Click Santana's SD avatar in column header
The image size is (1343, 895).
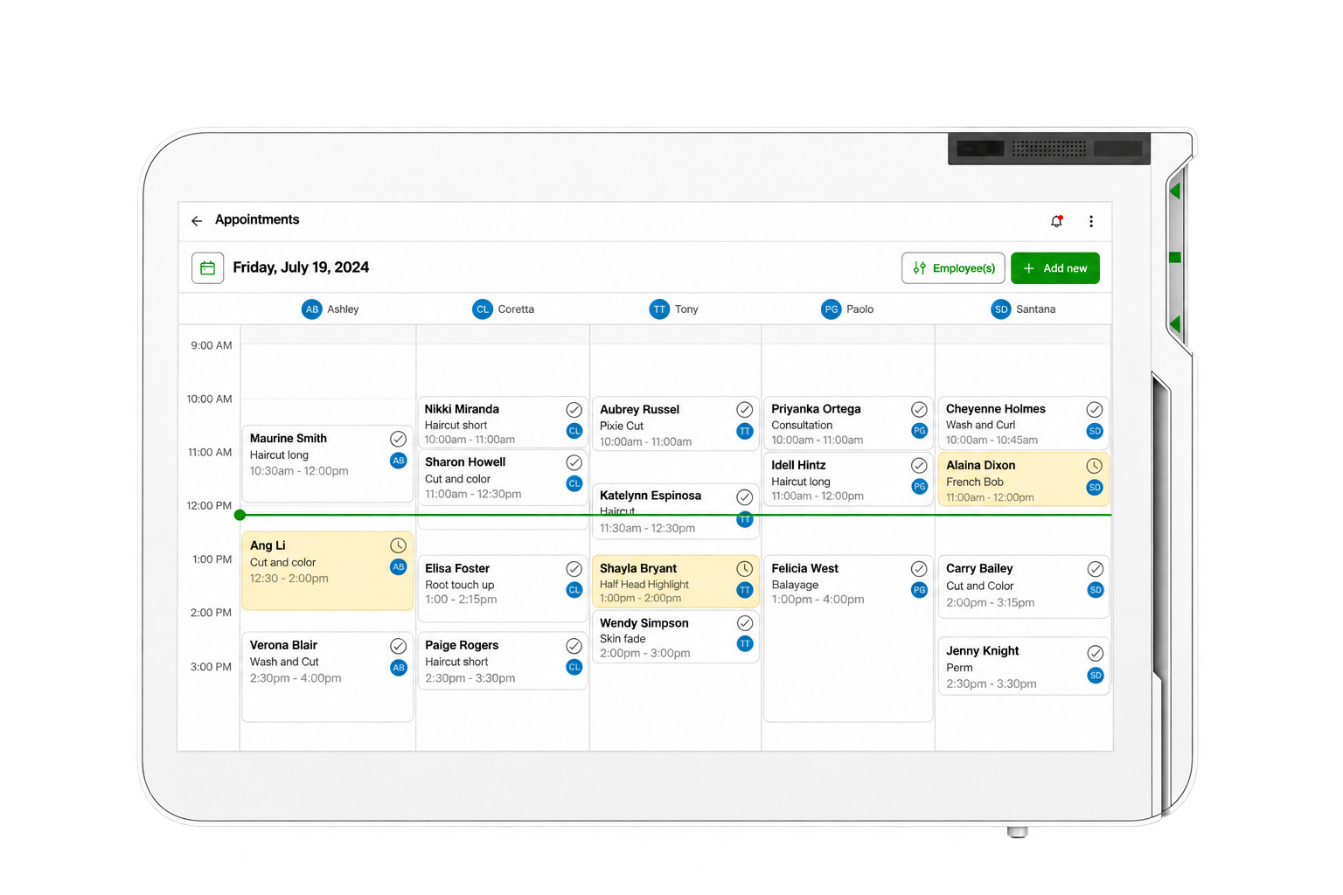(x=1001, y=309)
